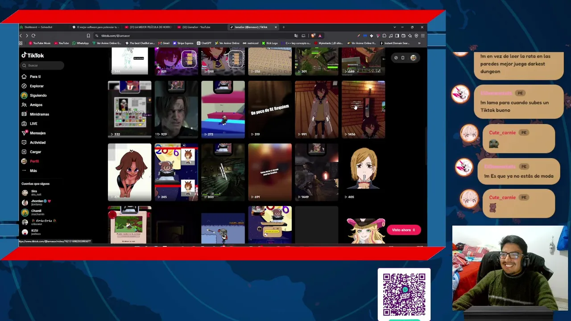Open the video with 1449 views

coord(317,172)
